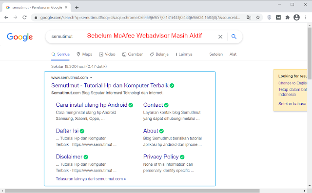Click the forward navigation arrow
The height and width of the screenshot is (193, 312).
click(x=15, y=18)
